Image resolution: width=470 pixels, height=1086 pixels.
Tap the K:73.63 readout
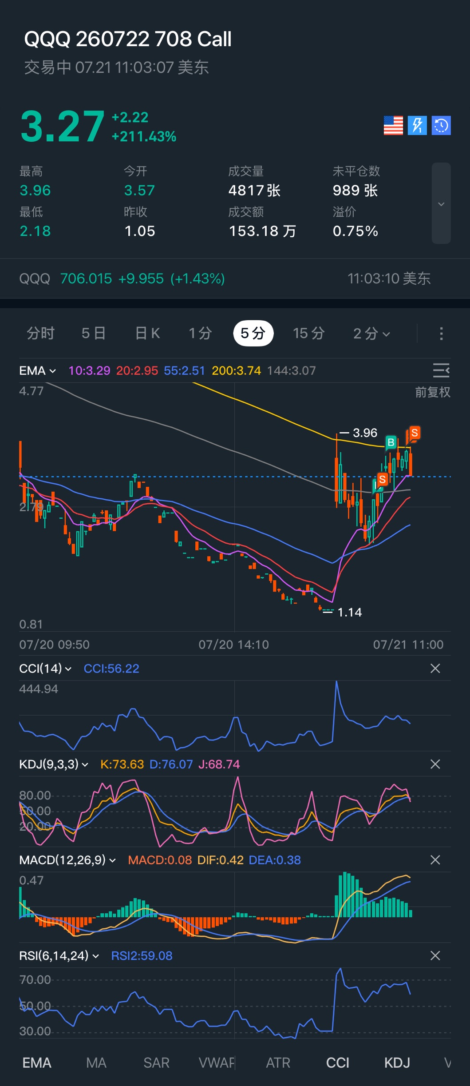tap(122, 764)
